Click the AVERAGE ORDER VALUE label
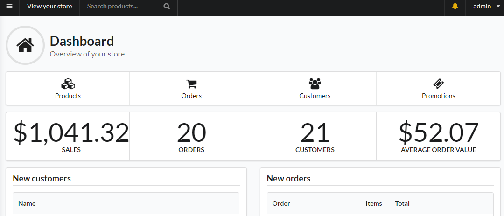504x216 pixels. (438, 150)
